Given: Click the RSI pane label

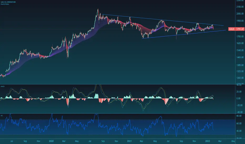Looking at the screenshot, I should click(x=2, y=116).
